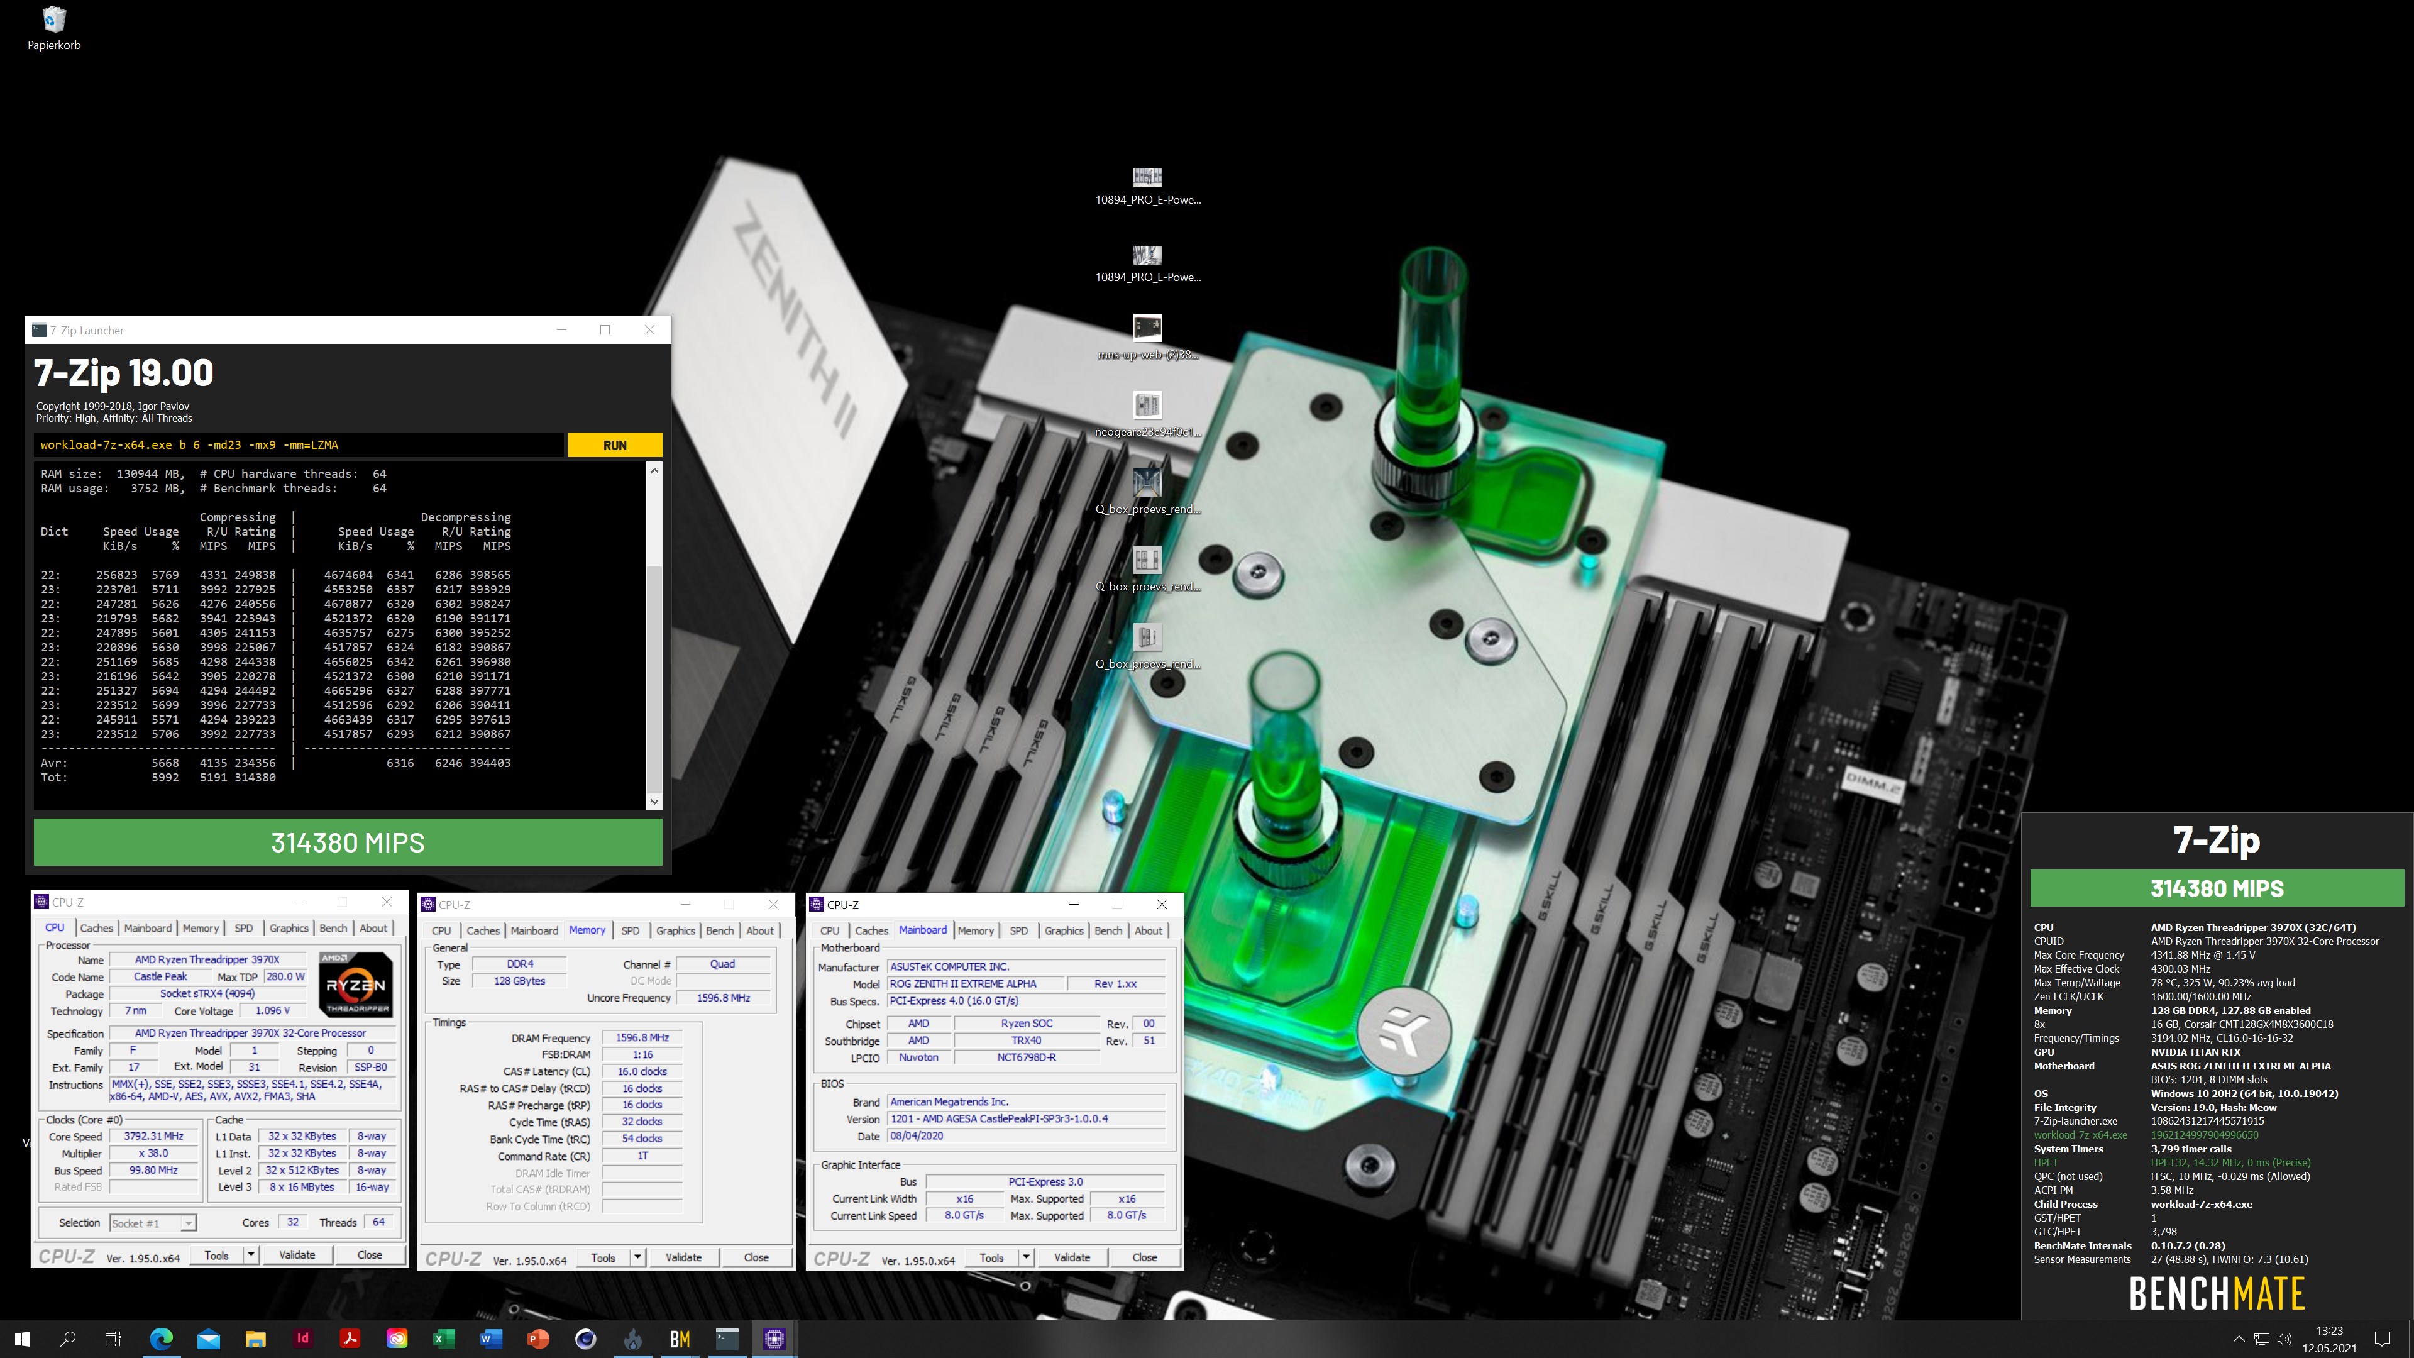
Task: Show hidden system tray icons
Action: coord(2239,1339)
